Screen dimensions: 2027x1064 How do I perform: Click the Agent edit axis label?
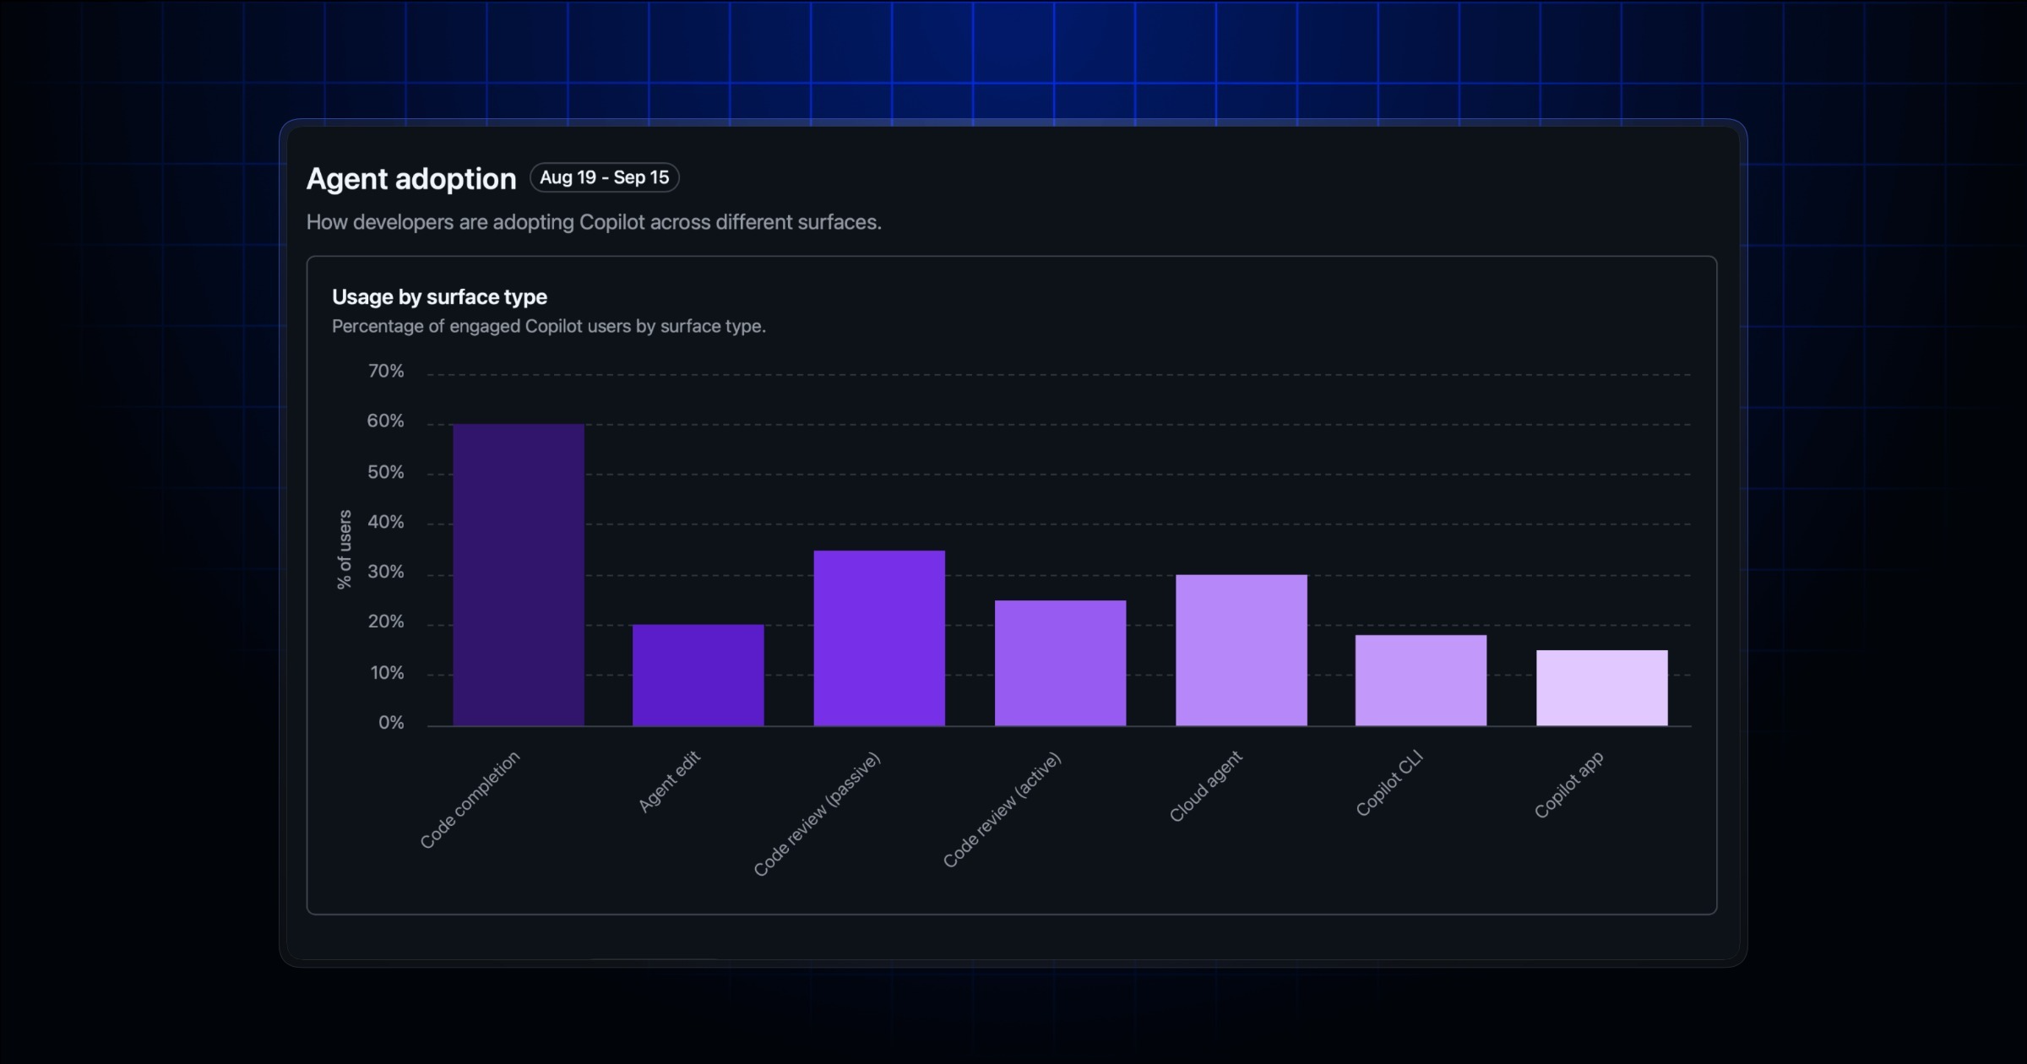[x=669, y=782]
